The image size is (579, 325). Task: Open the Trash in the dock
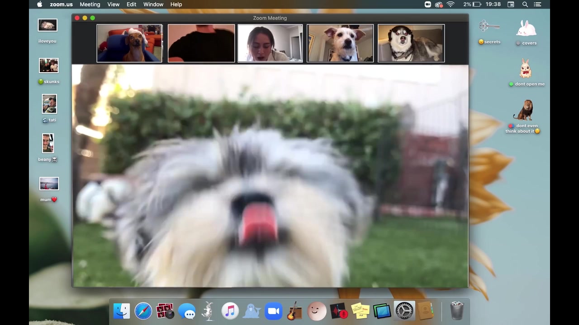tap(457, 311)
